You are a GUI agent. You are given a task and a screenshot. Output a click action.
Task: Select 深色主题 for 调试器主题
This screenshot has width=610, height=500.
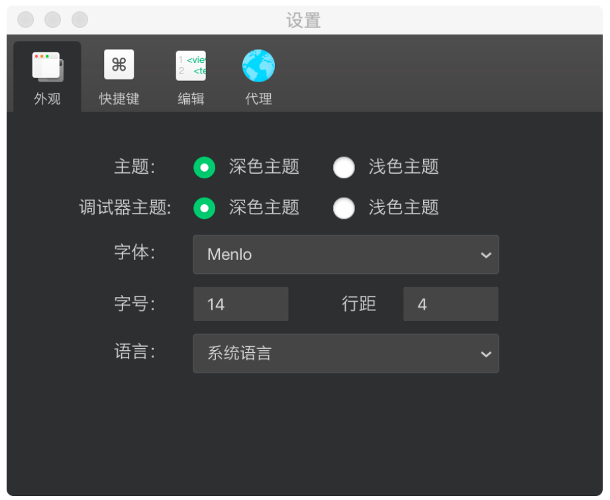205,208
